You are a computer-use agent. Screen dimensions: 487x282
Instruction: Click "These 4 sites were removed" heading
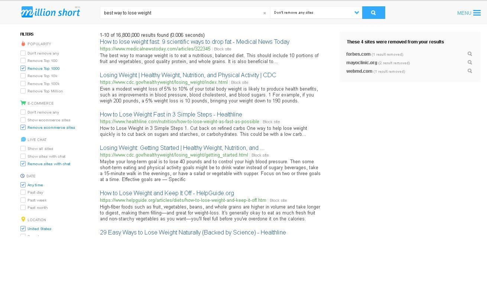395,42
